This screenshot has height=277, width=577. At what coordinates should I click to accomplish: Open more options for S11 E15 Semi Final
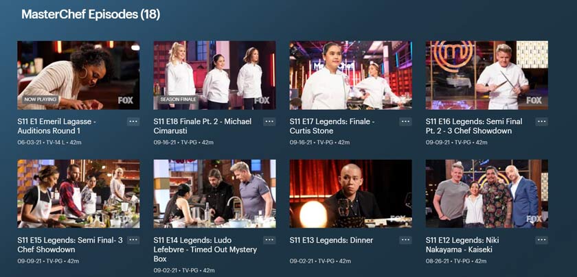pyautogui.click(x=133, y=240)
